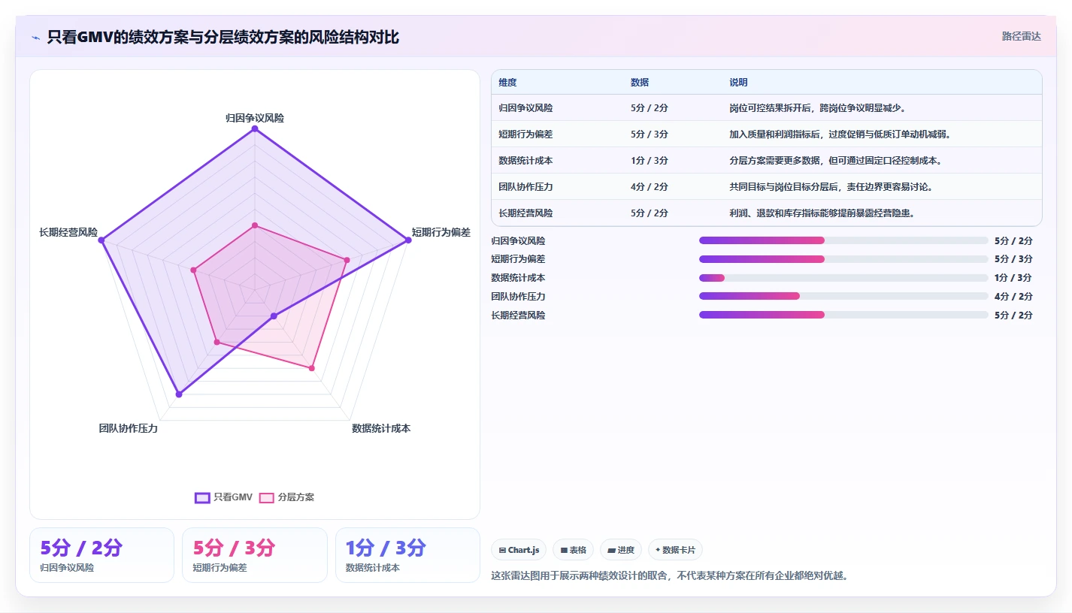Click the pink 分层方案 point on 短期行为偏差 axis
The image size is (1072, 613).
pyautogui.click(x=347, y=260)
